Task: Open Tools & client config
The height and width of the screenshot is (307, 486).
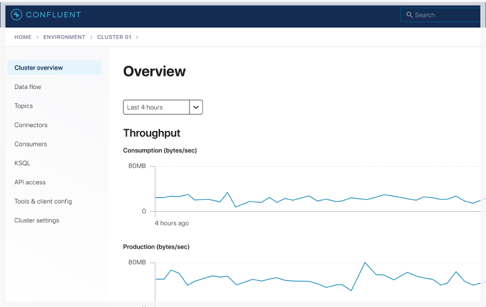Action: click(x=43, y=202)
